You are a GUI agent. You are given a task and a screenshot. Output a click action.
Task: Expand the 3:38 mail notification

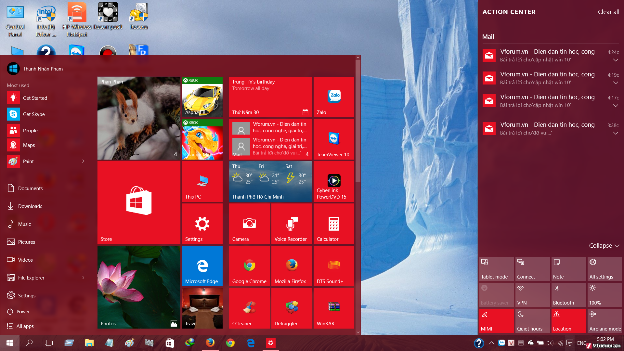point(616,133)
